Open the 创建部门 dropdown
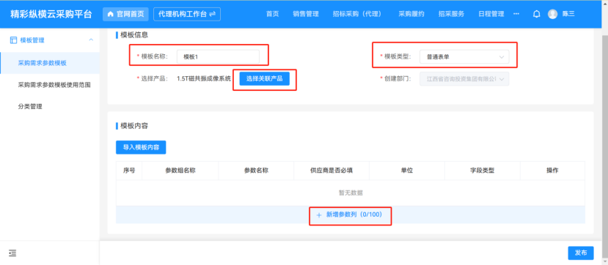608x265 pixels. point(464,79)
